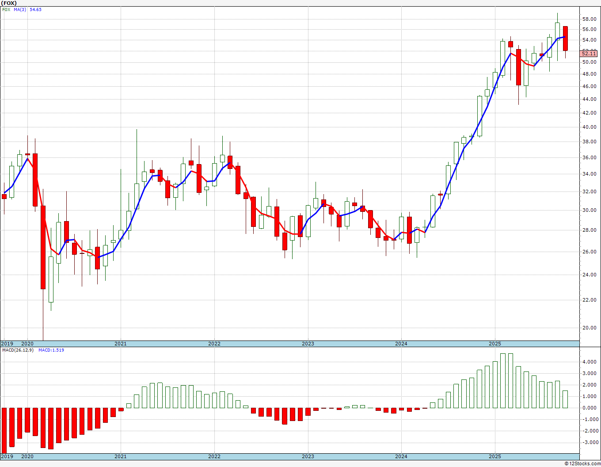Select the MA(3) legend label
The image size is (601, 467).
[x=20, y=9]
